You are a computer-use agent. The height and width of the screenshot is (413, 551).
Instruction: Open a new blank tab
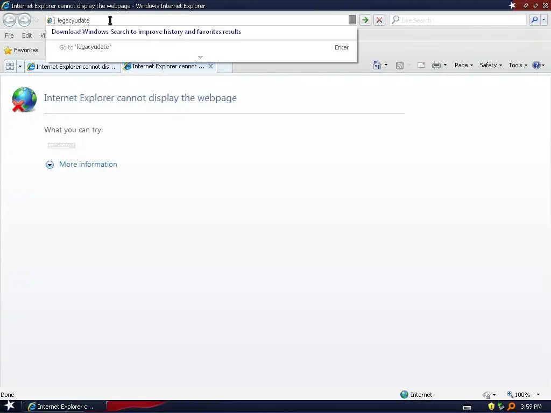click(225, 67)
